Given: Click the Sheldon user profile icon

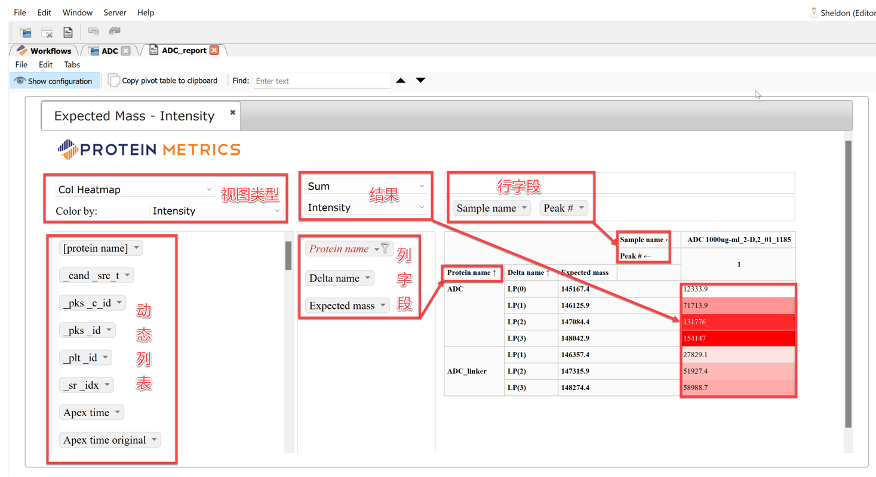Looking at the screenshot, I should point(813,13).
